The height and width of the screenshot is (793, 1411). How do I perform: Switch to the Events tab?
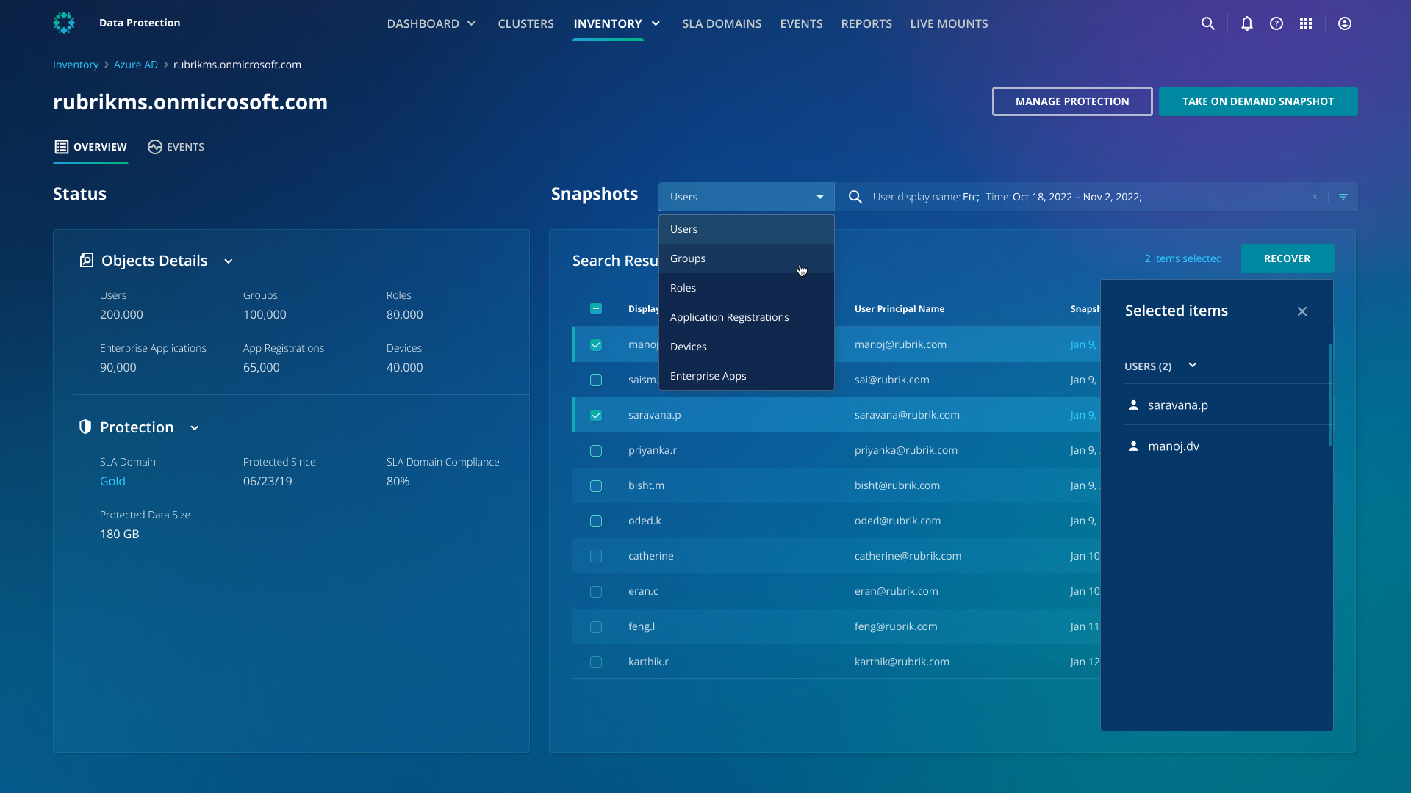coord(176,147)
